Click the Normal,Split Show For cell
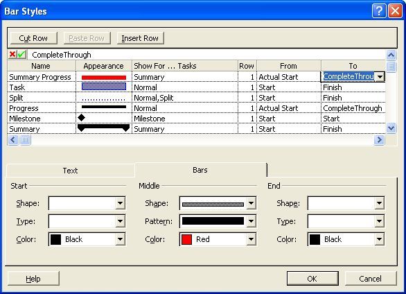 click(x=185, y=98)
